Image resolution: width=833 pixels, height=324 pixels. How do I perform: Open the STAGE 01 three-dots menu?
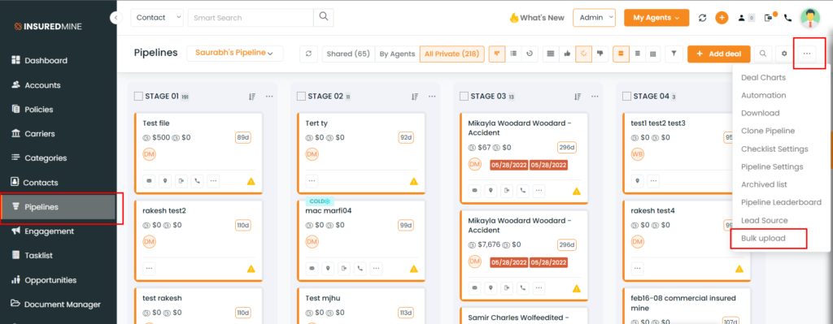268,97
